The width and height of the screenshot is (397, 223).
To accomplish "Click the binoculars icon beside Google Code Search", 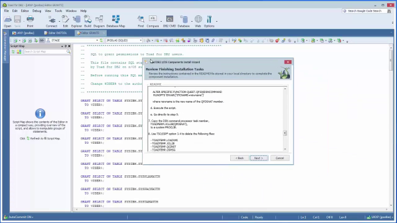I will pyautogui.click(x=389, y=11).
